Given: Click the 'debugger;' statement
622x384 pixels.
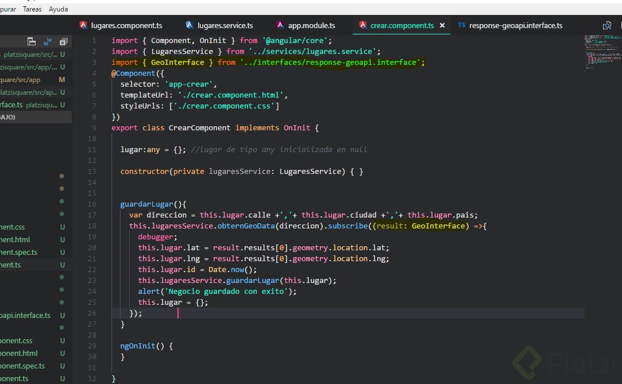Looking at the screenshot, I should [157, 236].
